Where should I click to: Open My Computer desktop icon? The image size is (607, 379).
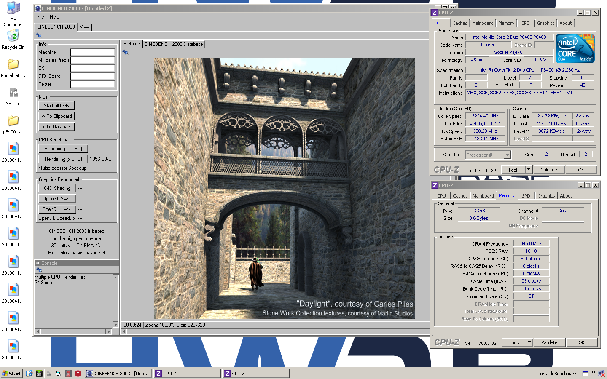coord(13,14)
